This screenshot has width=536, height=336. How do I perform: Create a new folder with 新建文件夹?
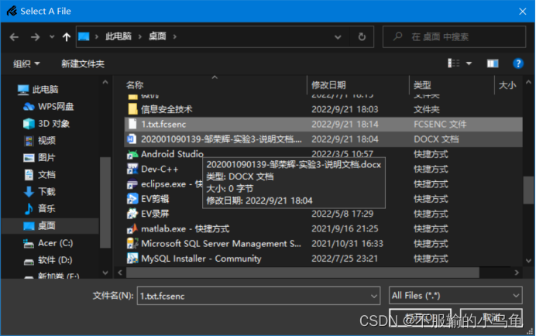83,64
